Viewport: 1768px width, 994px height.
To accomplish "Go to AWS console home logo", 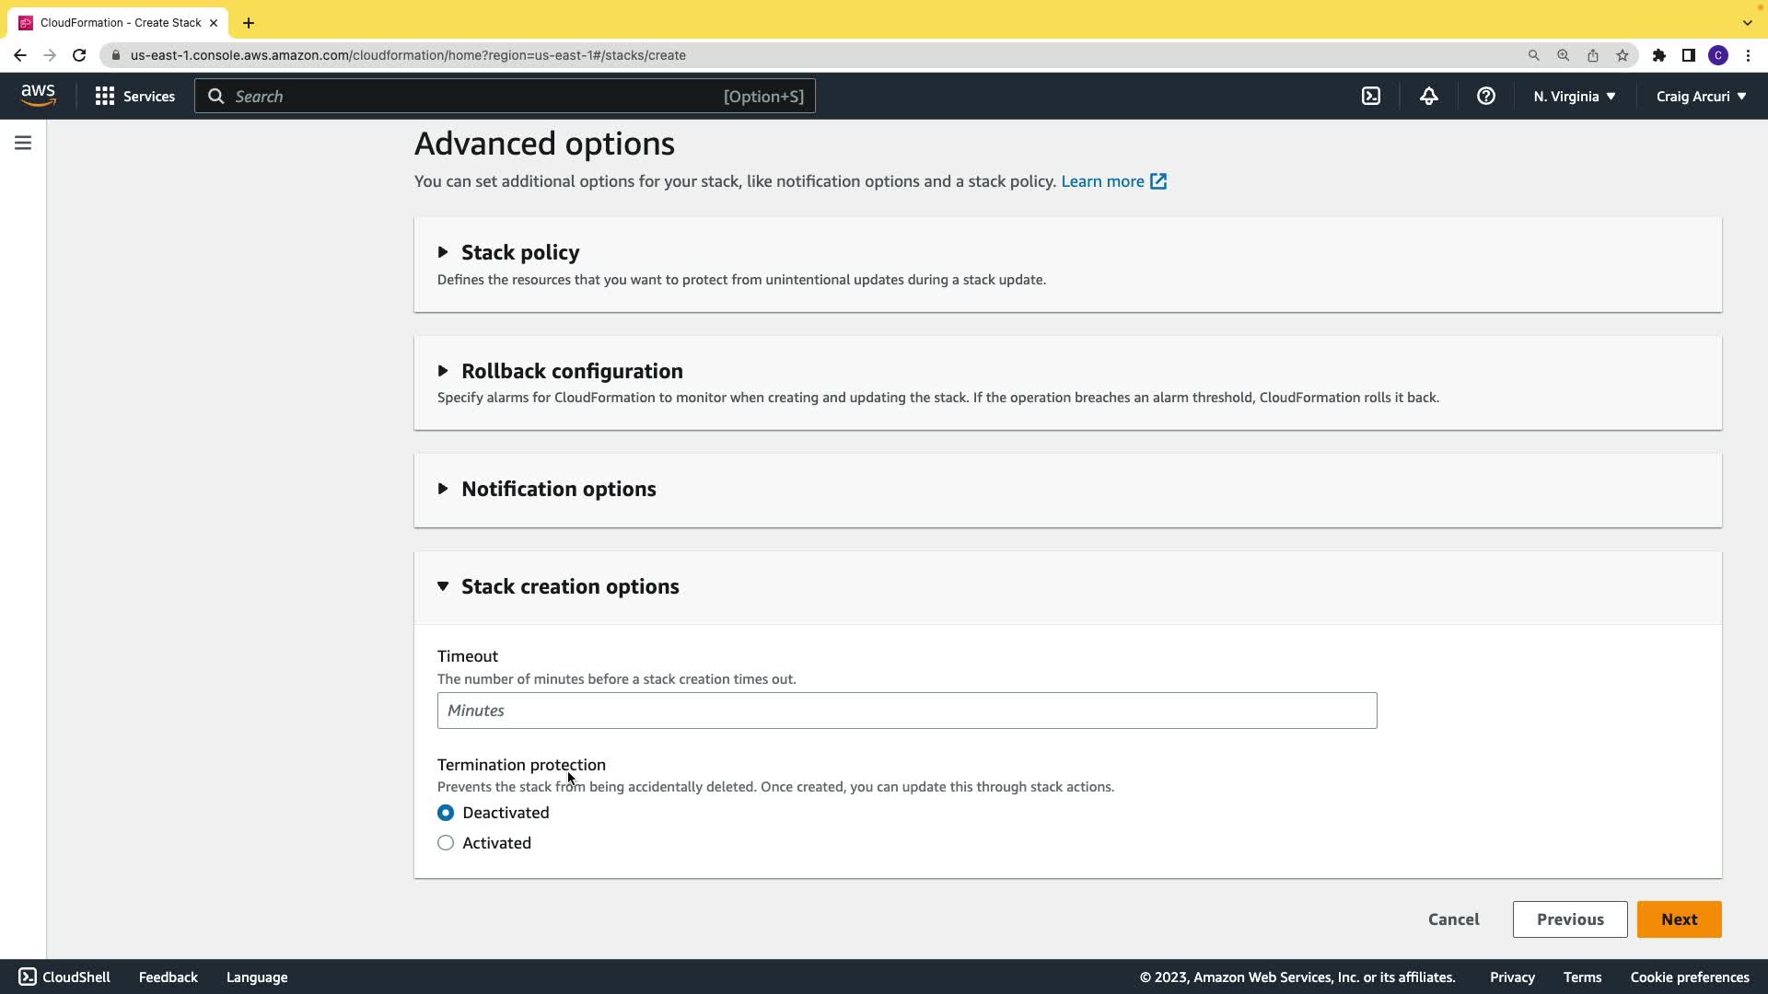I will 38,95.
